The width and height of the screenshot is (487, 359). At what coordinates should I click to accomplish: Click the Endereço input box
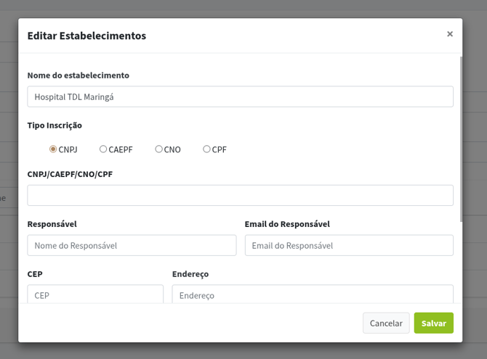pyautogui.click(x=313, y=294)
